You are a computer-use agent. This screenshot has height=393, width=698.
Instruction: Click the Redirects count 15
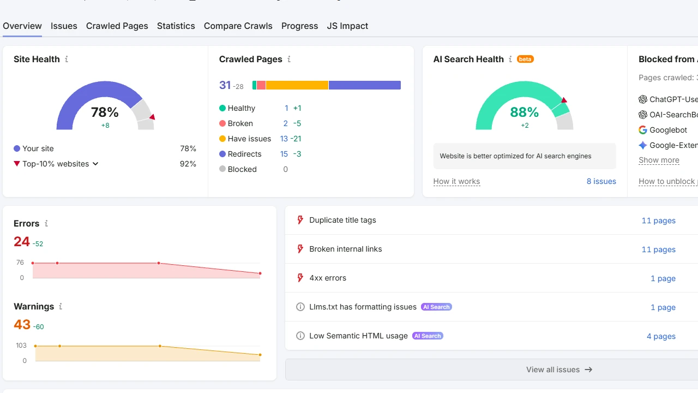pos(284,154)
